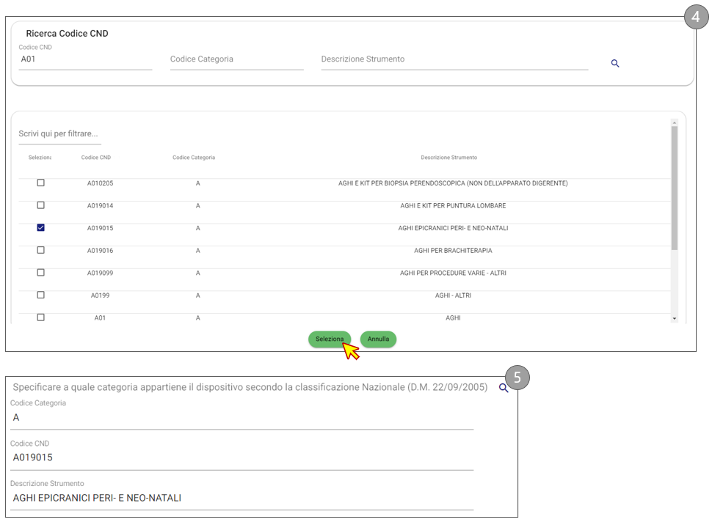This screenshot has width=712, height=522.
Task: Click the search magnifier in Ricerca Codice CND
Action: [615, 64]
